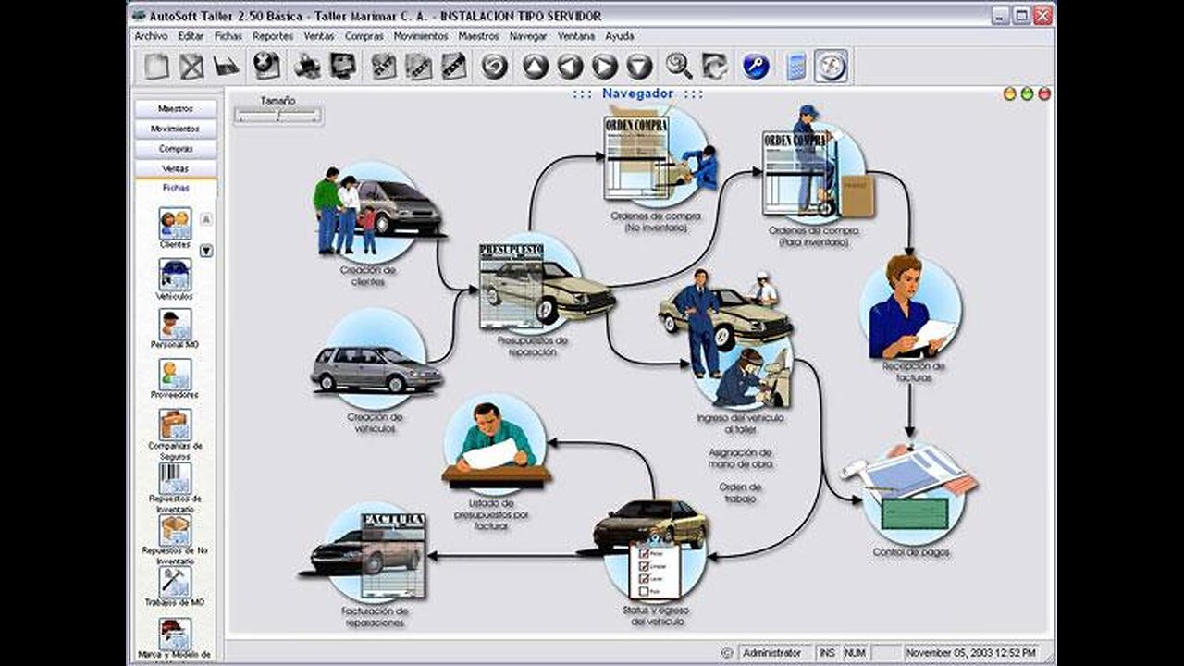
Task: Click the Administrator status bar field
Action: click(776, 653)
